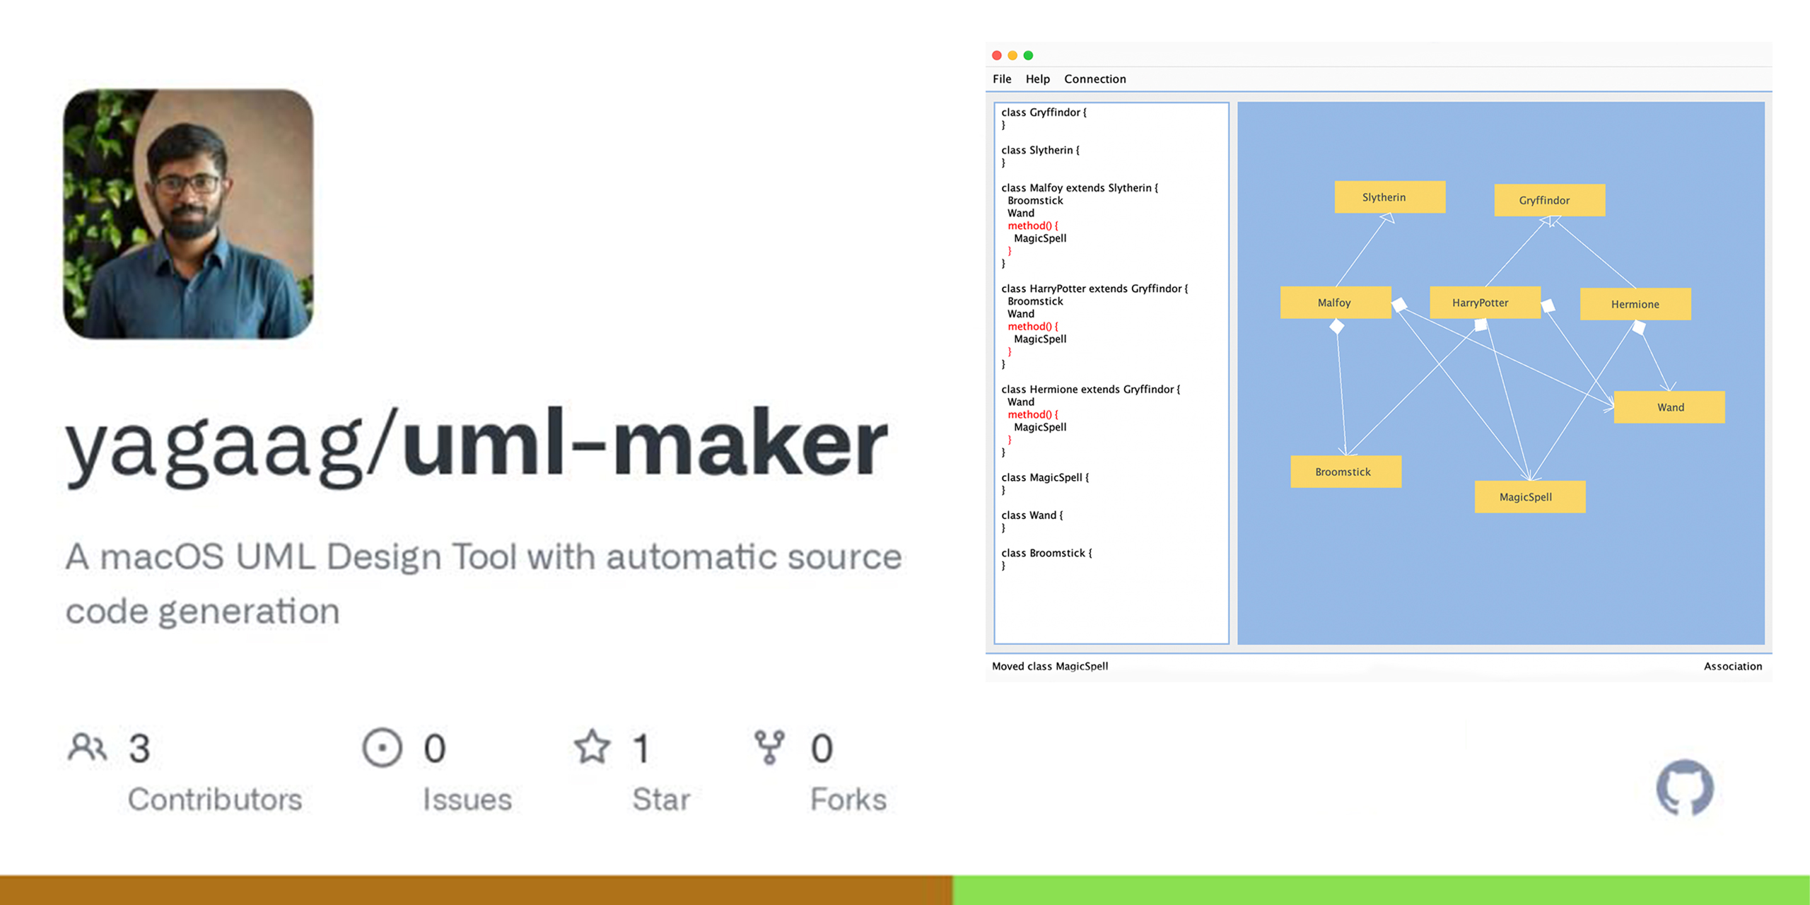
Task: Open the Help menu
Action: [x=1037, y=79]
